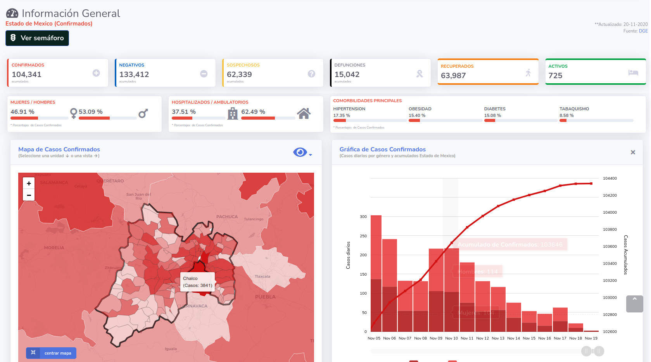Click the male symbol icon
Image resolution: width=651 pixels, height=362 pixels.
pyautogui.click(x=143, y=113)
